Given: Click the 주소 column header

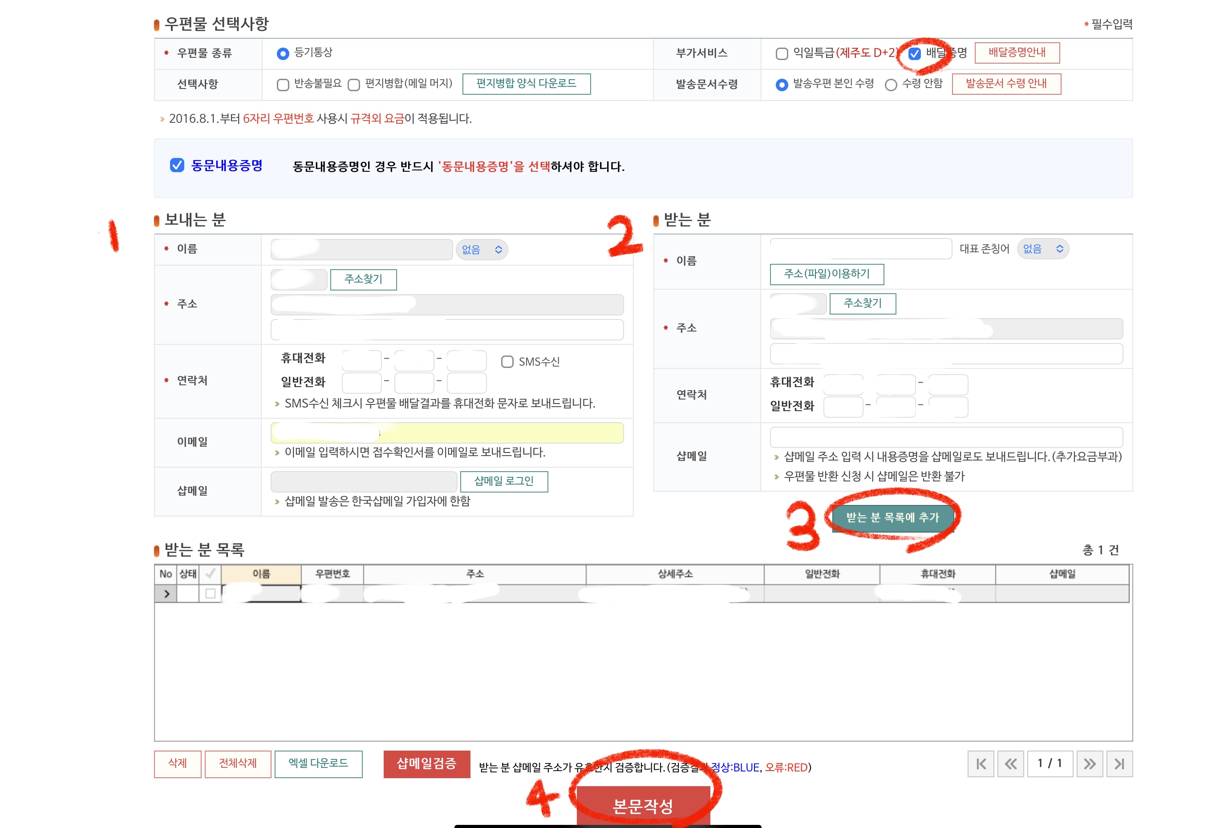Looking at the screenshot, I should pos(474,574).
